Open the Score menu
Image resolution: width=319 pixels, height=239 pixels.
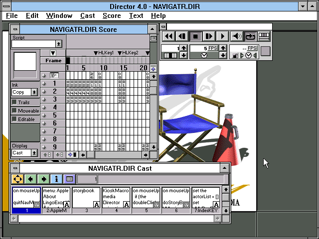coord(112,15)
